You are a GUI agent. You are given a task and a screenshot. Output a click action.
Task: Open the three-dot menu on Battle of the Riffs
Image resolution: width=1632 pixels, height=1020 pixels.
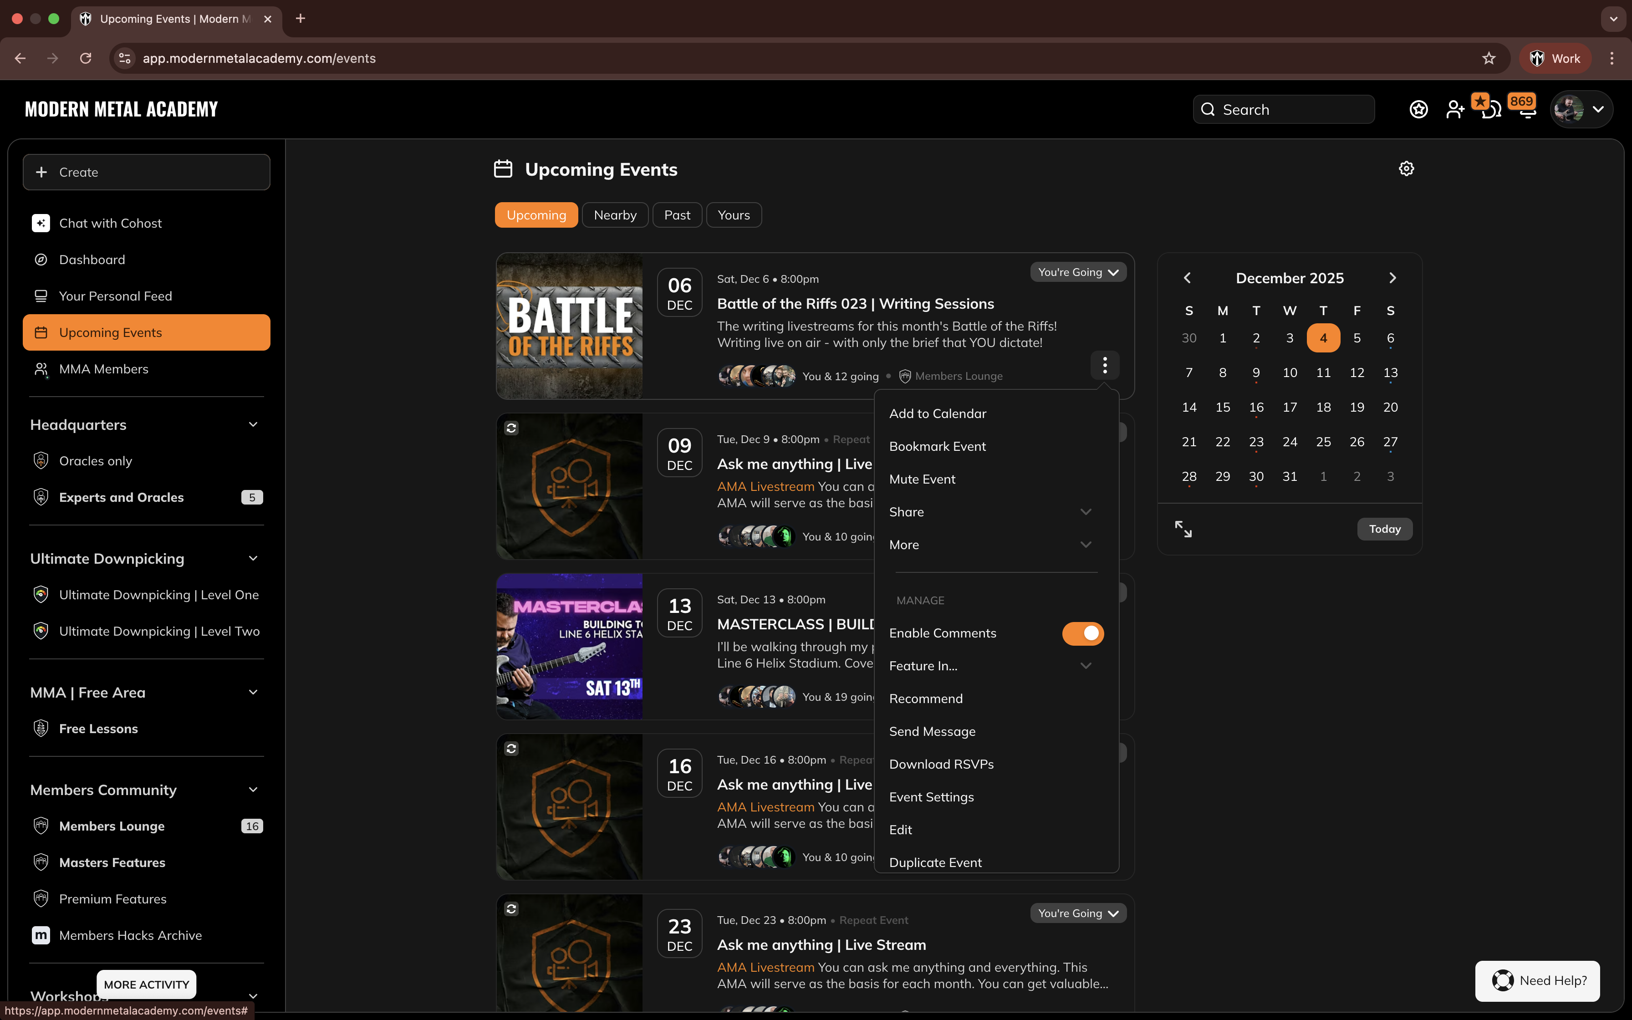tap(1105, 365)
